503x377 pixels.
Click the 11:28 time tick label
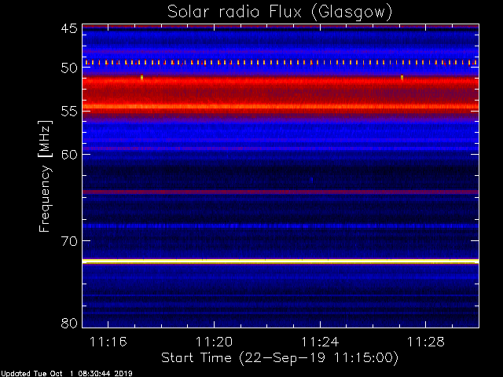[x=426, y=342]
